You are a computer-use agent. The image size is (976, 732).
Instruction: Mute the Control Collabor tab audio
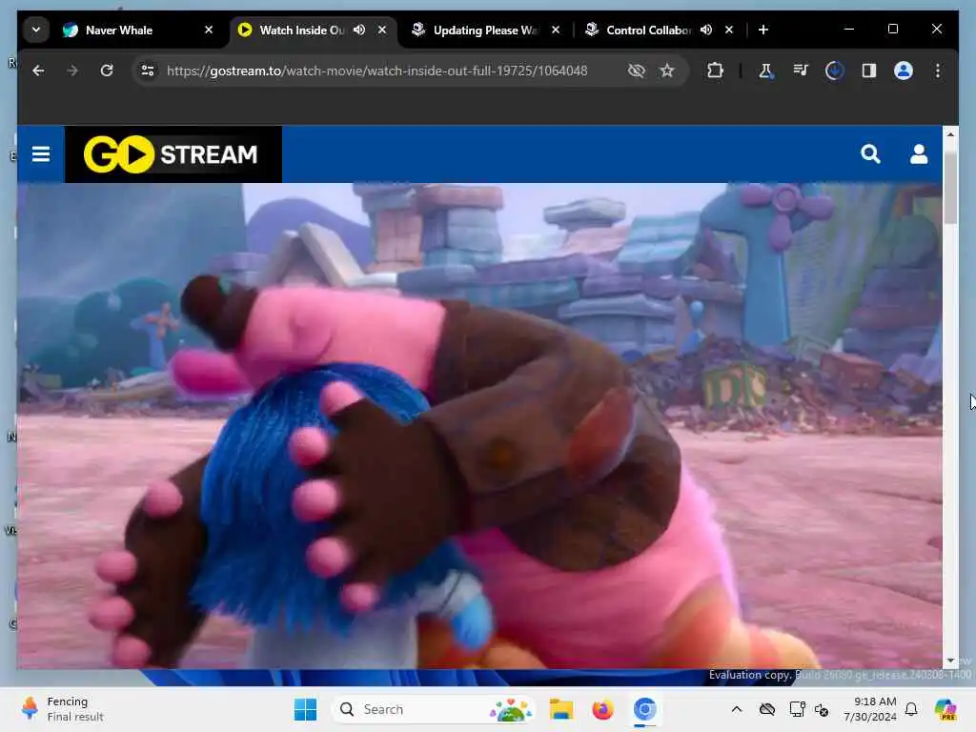click(x=706, y=30)
